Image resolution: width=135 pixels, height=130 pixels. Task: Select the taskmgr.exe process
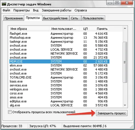59,42
